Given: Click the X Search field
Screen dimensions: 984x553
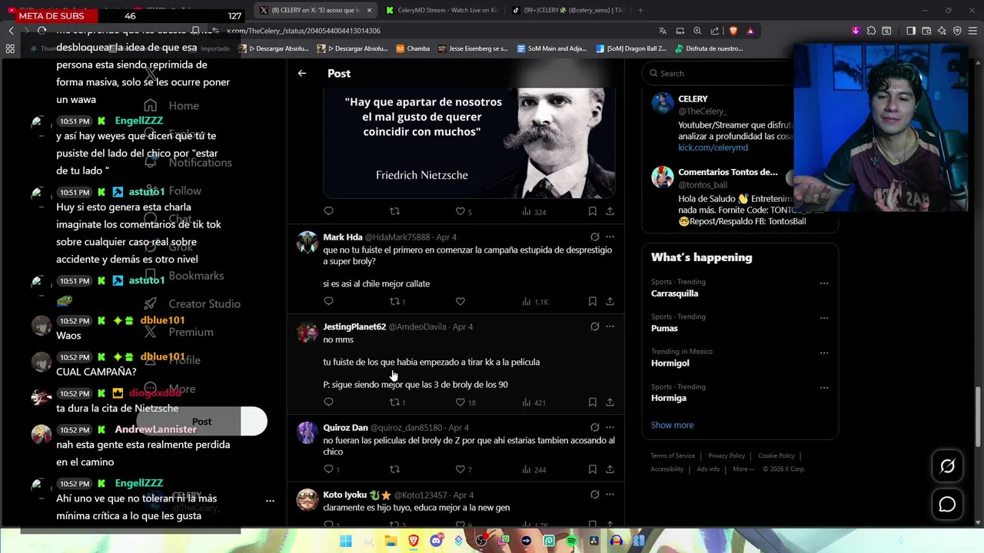Looking at the screenshot, I should 719,73.
